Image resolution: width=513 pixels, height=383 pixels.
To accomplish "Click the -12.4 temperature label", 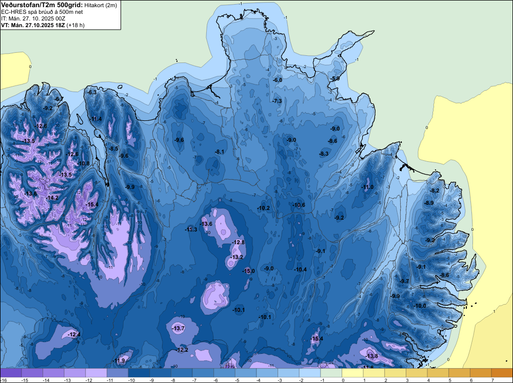I will pyautogui.click(x=74, y=335).
